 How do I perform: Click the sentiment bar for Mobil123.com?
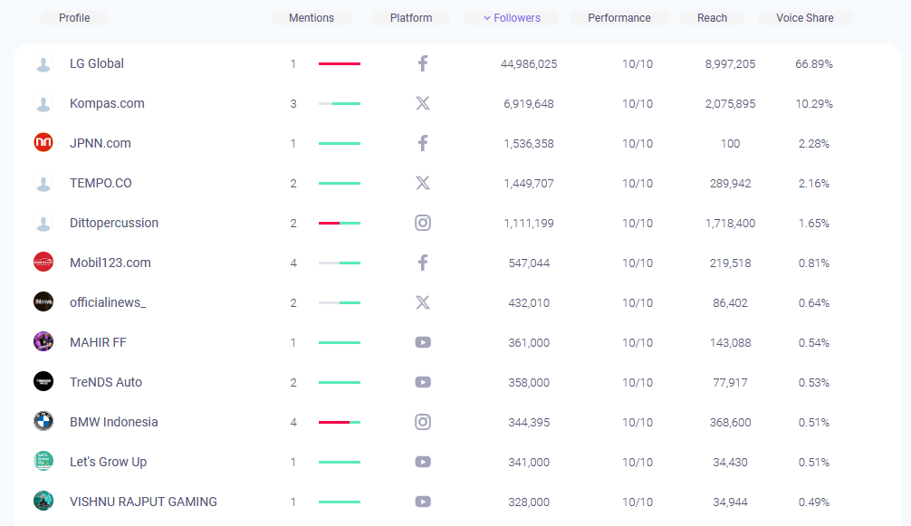[x=340, y=263]
